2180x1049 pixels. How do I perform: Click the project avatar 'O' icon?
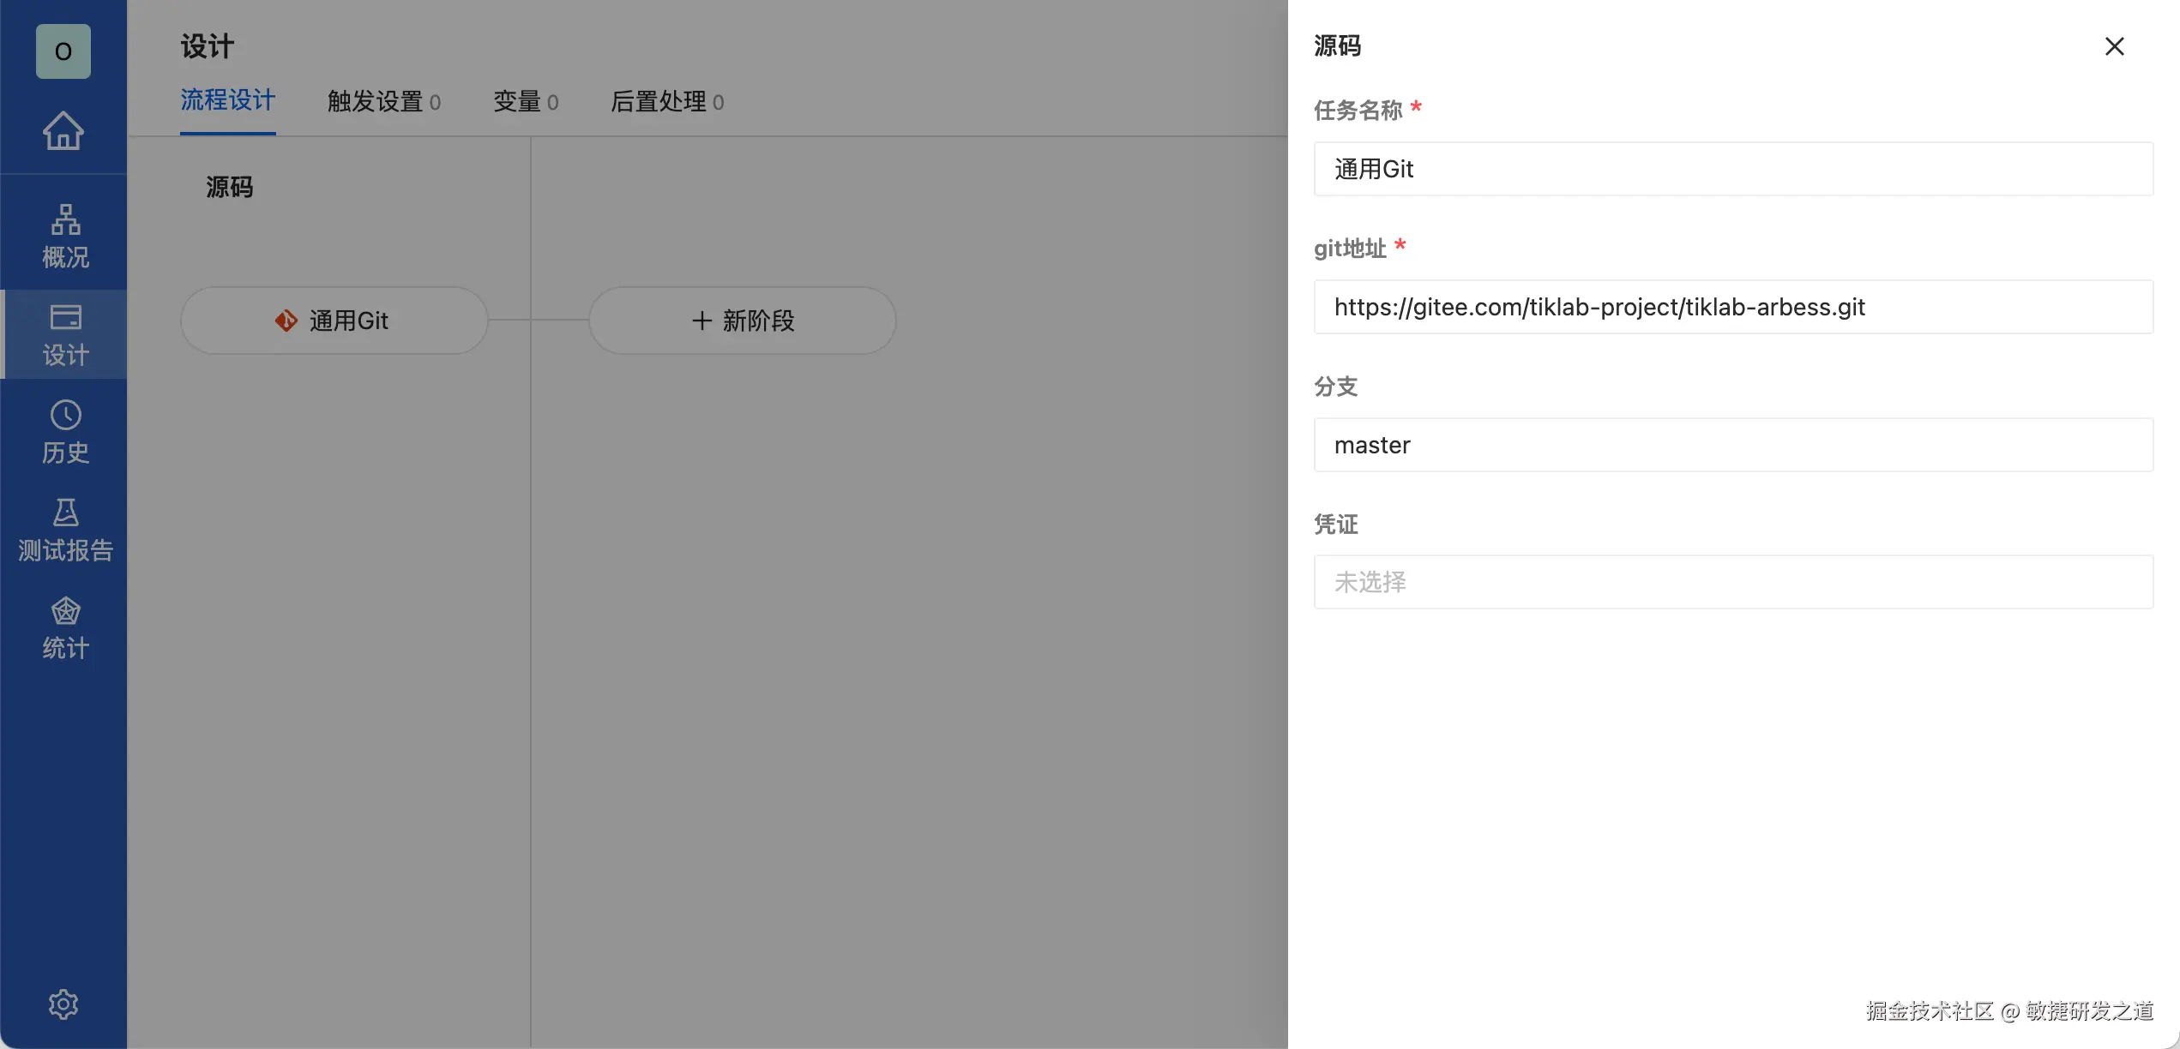click(63, 51)
